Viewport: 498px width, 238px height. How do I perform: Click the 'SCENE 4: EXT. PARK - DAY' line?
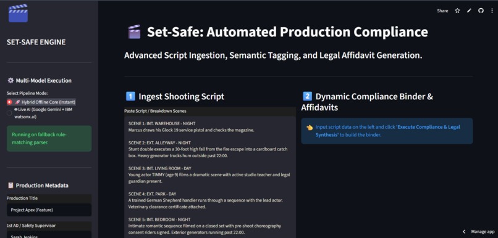click(x=152, y=194)
